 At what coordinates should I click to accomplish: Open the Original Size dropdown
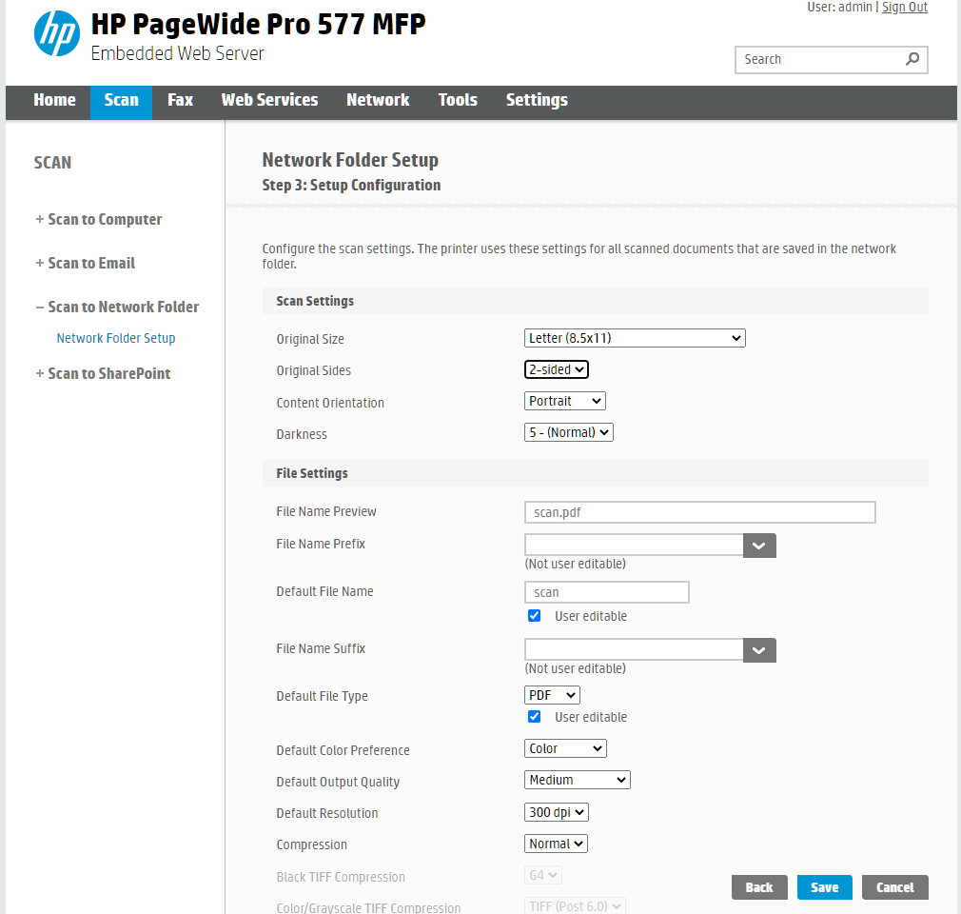click(634, 337)
